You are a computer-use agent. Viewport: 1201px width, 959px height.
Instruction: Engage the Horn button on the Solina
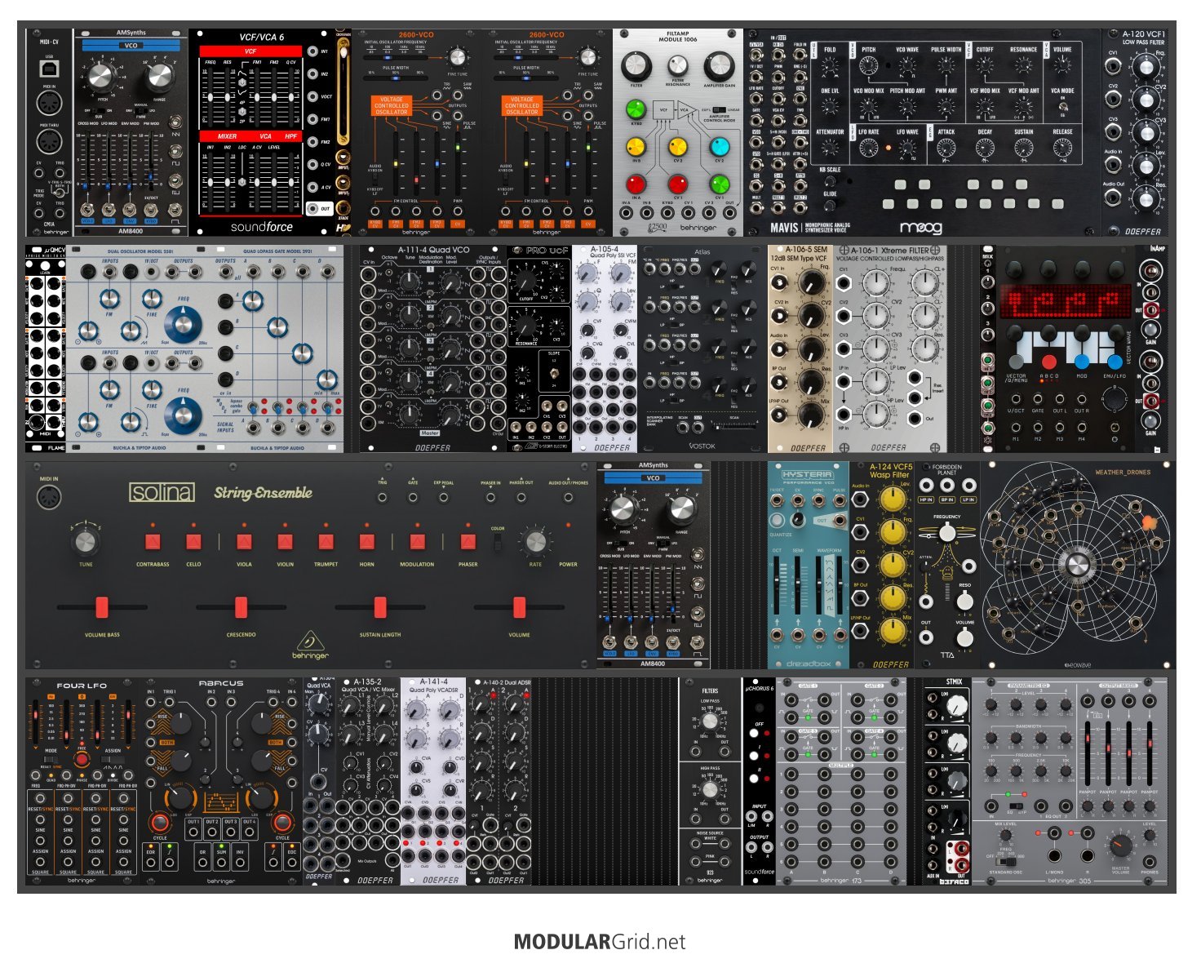367,542
